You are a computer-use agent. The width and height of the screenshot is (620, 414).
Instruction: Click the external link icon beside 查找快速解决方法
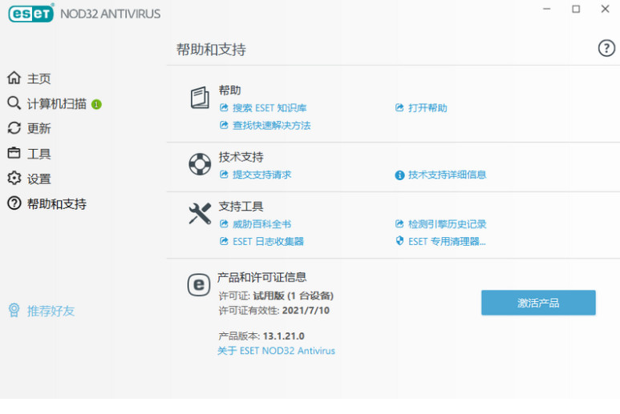(x=224, y=125)
